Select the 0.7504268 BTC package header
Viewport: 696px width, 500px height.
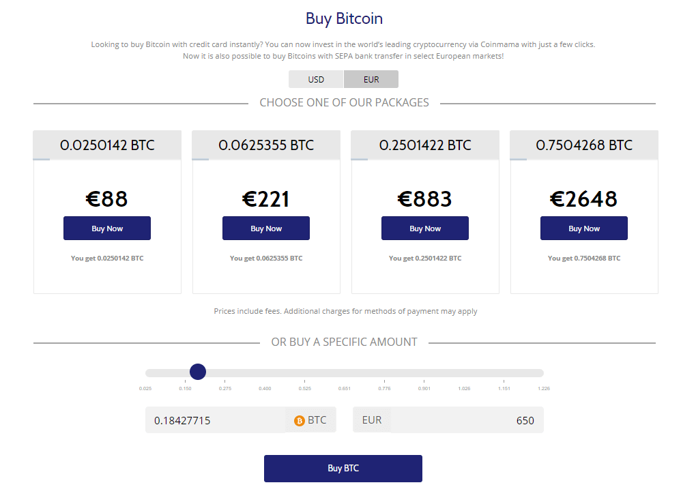coord(584,145)
